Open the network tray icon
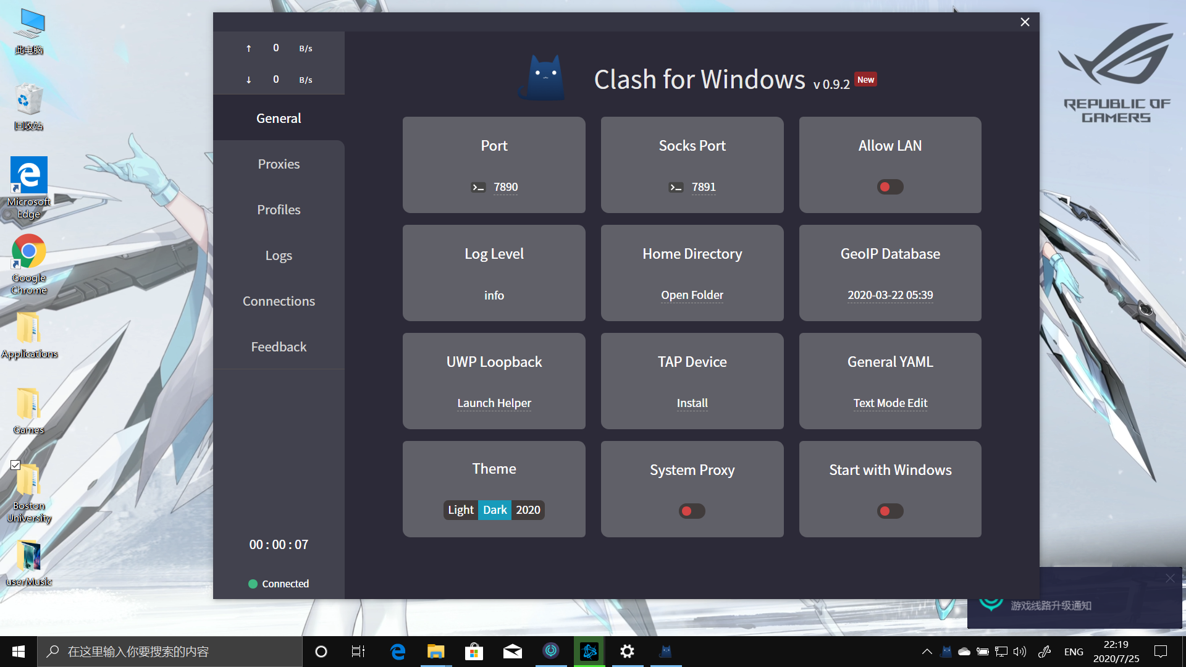Viewport: 1186px width, 667px height. click(x=1001, y=652)
